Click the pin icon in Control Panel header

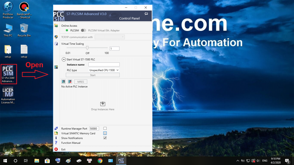(x=146, y=14)
